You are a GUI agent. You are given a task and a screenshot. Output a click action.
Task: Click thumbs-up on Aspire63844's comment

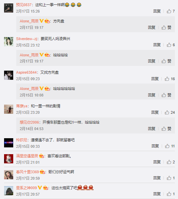pyautogui.click(x=170, y=79)
